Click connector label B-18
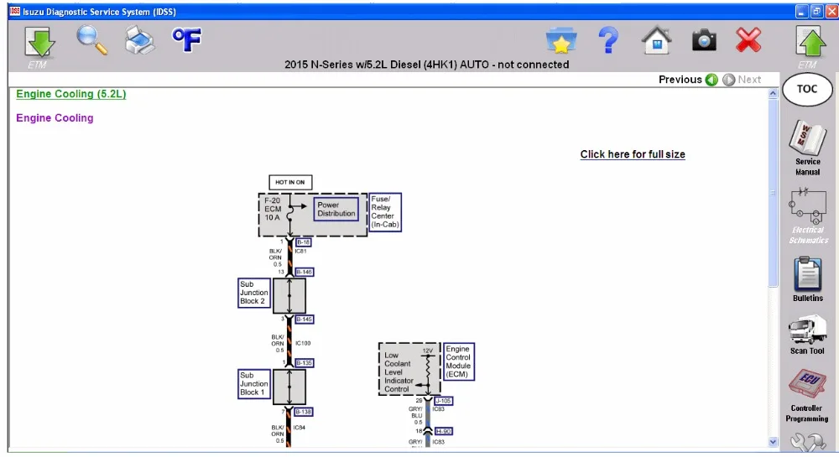839x457 pixels. click(304, 242)
